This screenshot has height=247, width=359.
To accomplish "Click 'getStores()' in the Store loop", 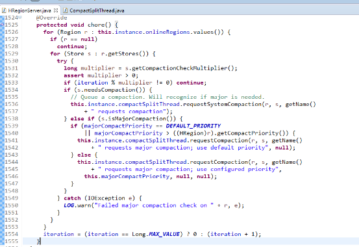I will pyautogui.click(x=127, y=54).
